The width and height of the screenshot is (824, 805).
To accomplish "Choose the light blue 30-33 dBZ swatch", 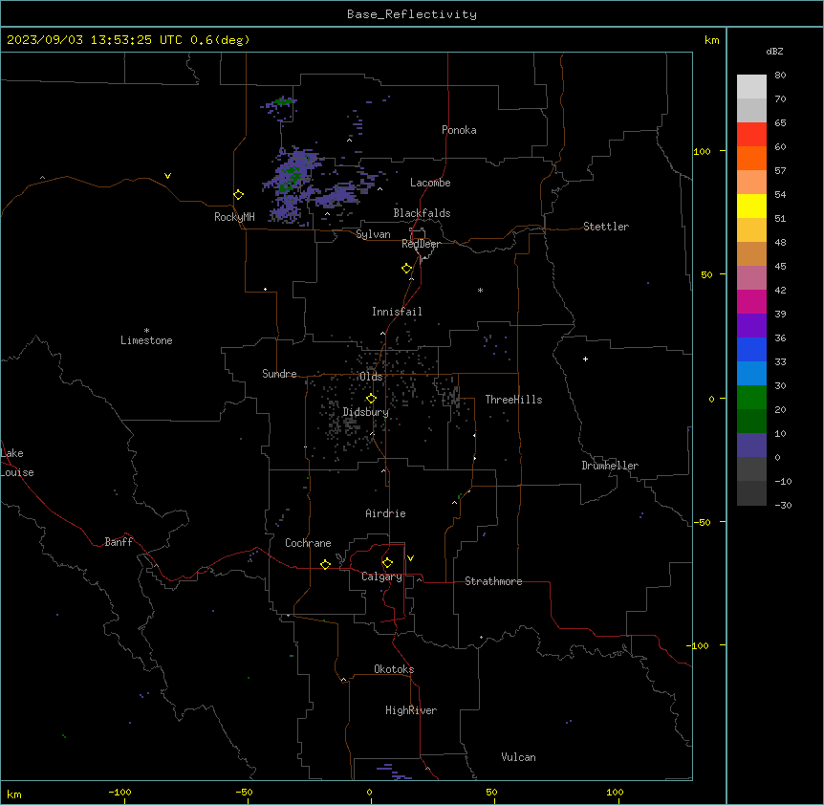I will [x=751, y=374].
